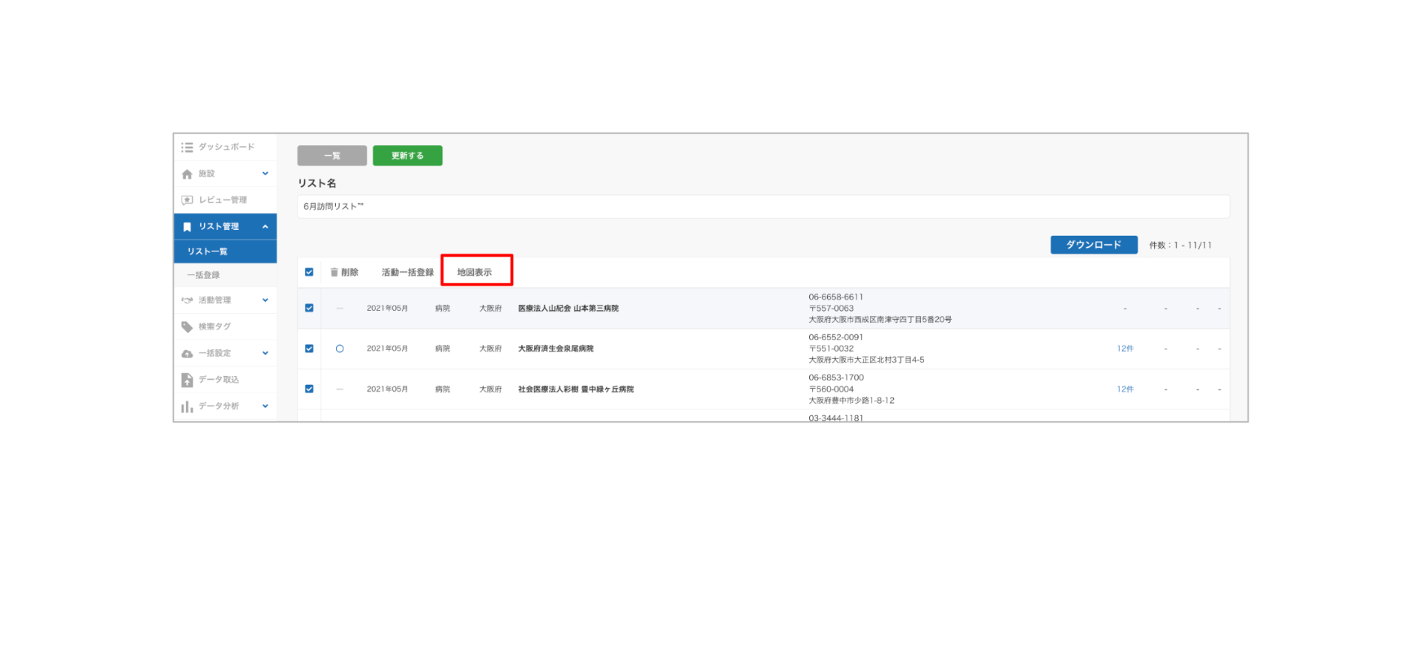Expand the 施設 menu chevron
This screenshot has height=649, width=1424.
coord(265,174)
